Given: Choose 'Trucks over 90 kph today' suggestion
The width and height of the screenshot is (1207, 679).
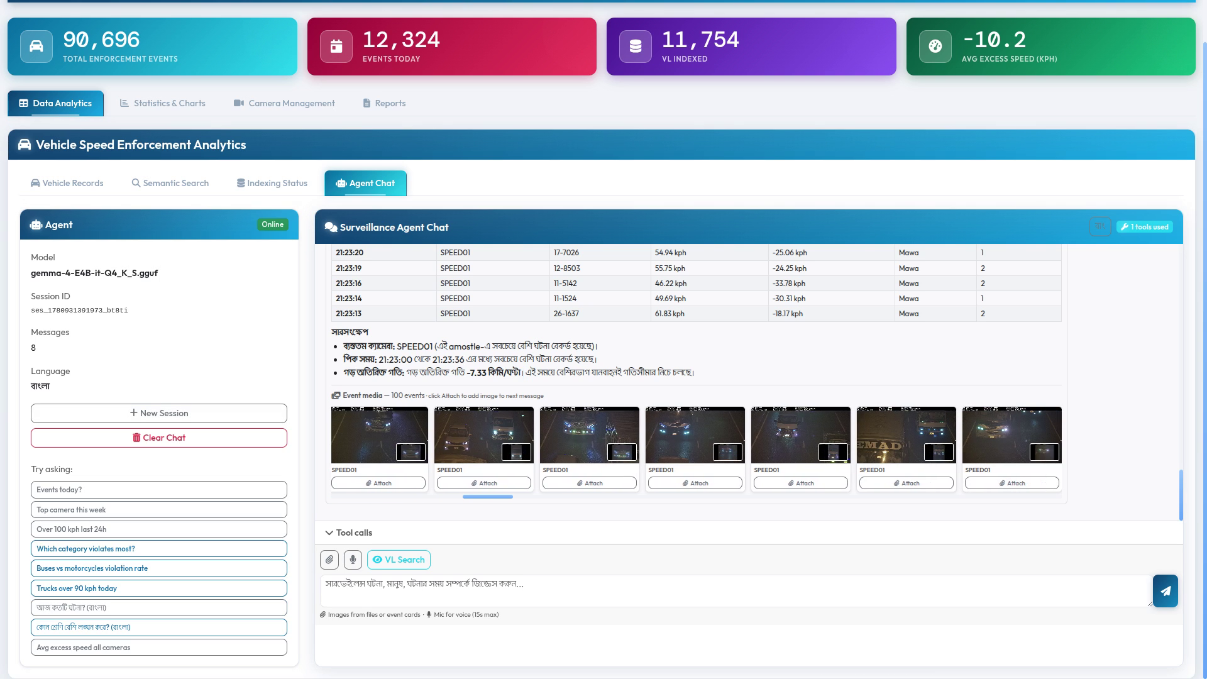Looking at the screenshot, I should pos(159,588).
